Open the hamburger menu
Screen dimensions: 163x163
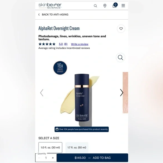[x=123, y=6]
